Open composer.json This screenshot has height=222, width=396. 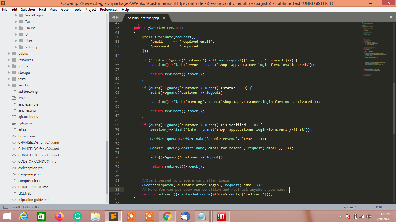coord(29,174)
